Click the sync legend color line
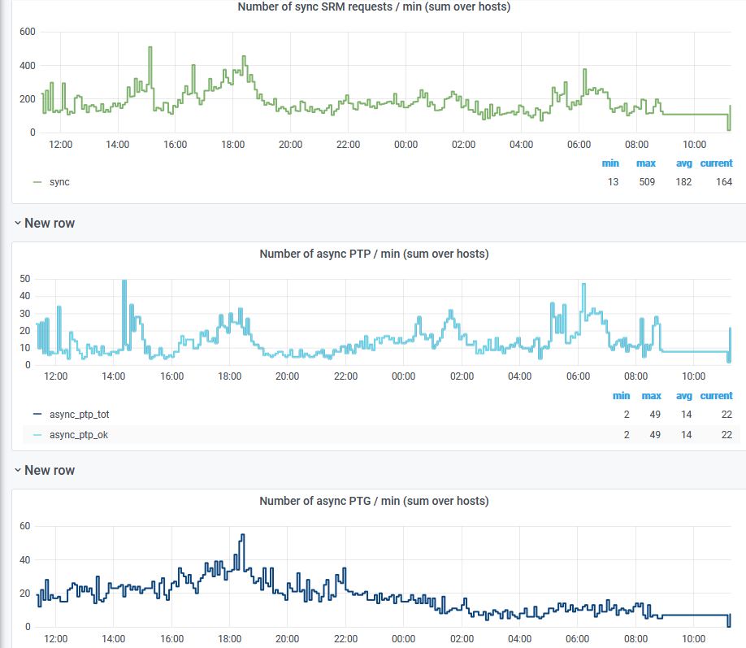The image size is (746, 648). pos(37,182)
